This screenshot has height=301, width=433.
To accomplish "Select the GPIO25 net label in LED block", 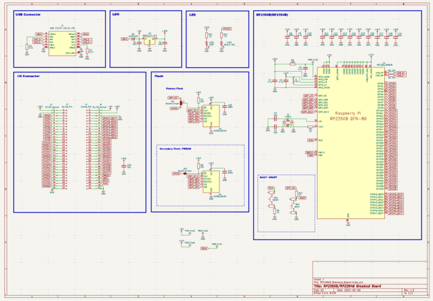I will point(227,28).
